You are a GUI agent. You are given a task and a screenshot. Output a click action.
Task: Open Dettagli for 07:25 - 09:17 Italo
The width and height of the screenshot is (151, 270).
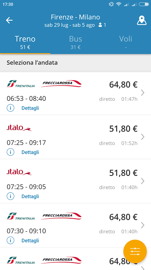[x=30, y=152]
